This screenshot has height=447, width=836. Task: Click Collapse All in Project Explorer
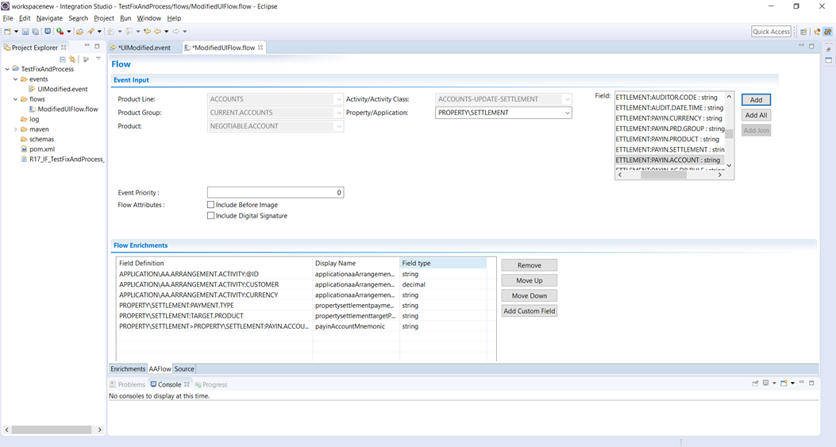pos(63,60)
